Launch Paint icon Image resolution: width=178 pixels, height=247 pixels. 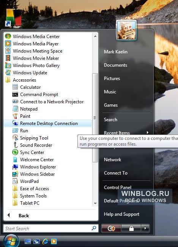[x=15, y=116]
